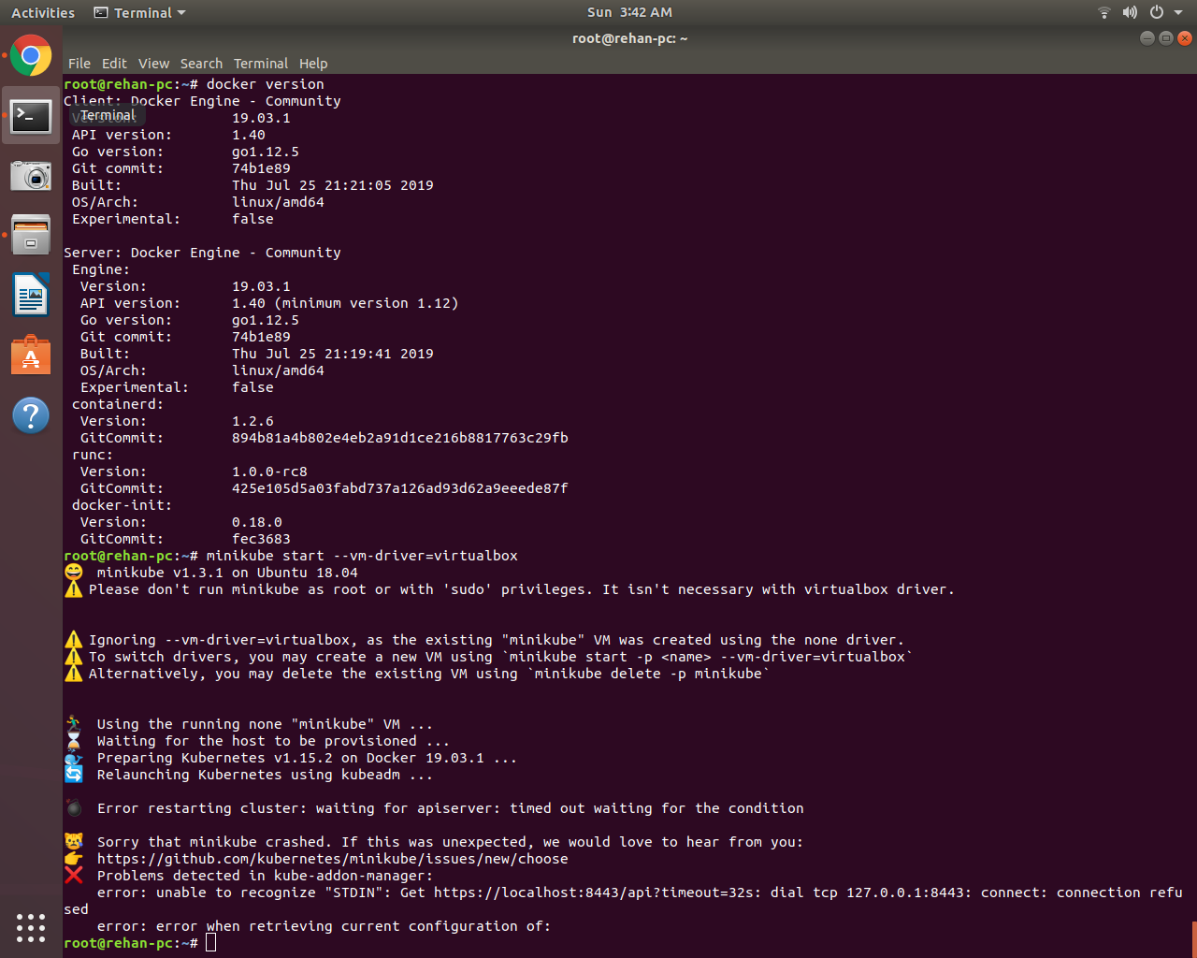Launch Google Chrome from the dock

coord(31,55)
